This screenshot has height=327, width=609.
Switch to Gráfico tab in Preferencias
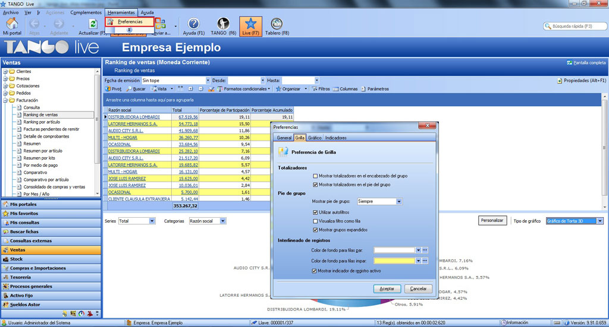(315, 138)
